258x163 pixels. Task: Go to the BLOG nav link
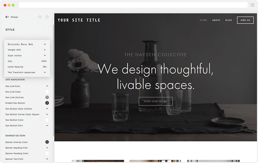(229, 20)
